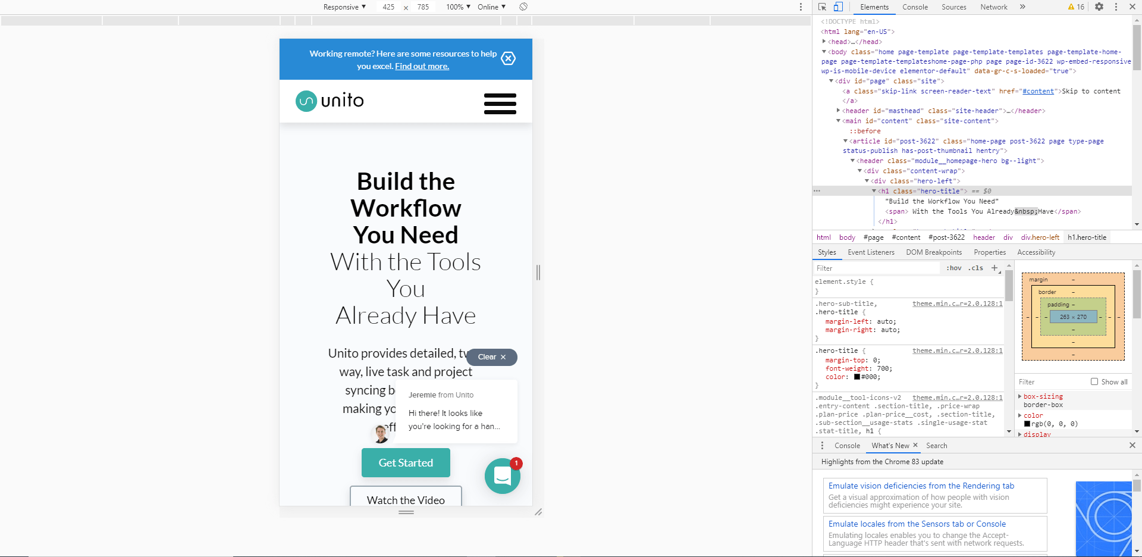The image size is (1142, 557).
Task: Open the Unito hamburger menu
Action: (x=500, y=103)
